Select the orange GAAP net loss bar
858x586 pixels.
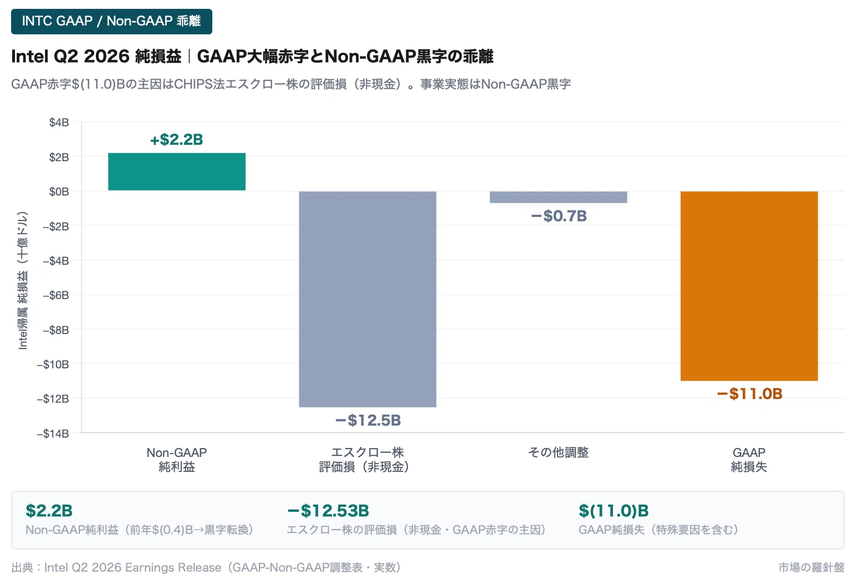point(749,286)
